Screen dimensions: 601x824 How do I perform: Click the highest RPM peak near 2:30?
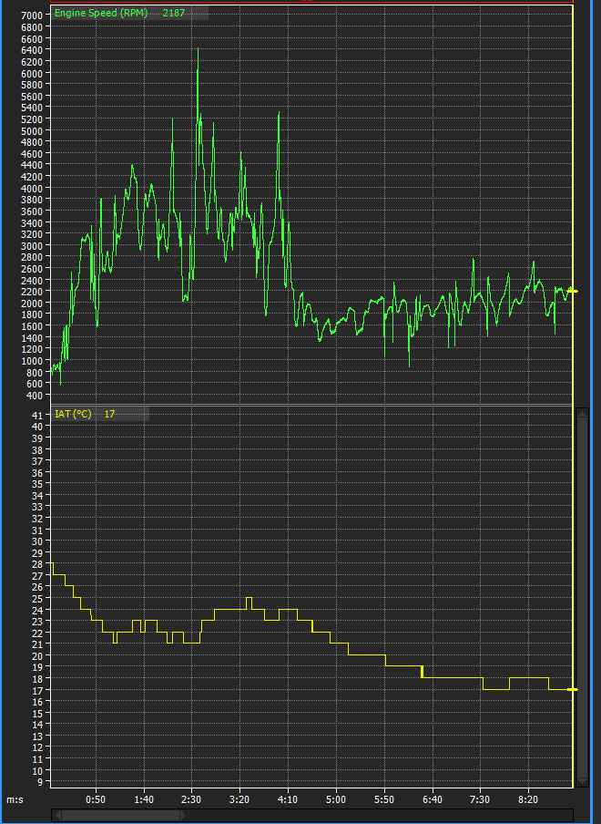tap(198, 50)
